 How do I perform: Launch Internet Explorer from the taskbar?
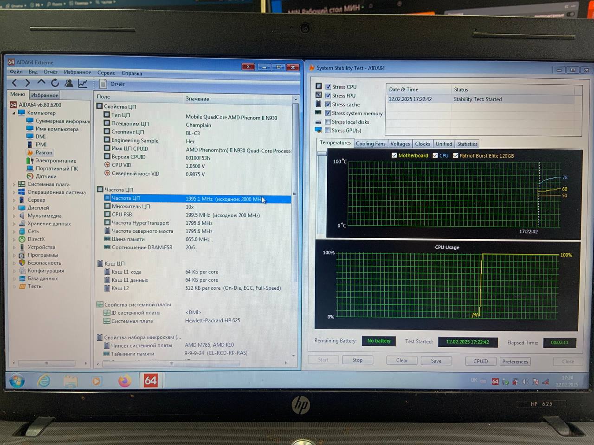44,381
